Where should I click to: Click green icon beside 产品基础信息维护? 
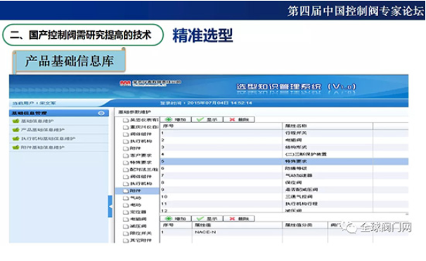[x=15, y=130]
